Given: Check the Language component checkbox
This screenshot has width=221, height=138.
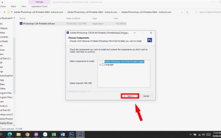Looking at the screenshot, I should (103, 65).
